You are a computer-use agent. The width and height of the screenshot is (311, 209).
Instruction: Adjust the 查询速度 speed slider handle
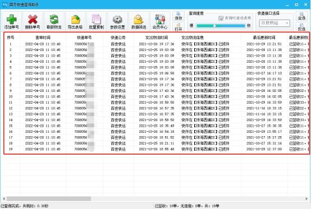[214, 26]
